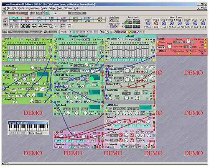Toggle blue visible cables checkbox
Viewport: 209px width, 167px height.
125,32
